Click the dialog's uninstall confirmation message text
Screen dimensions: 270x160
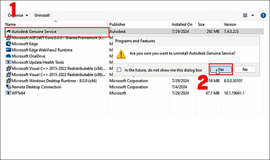click(182, 53)
